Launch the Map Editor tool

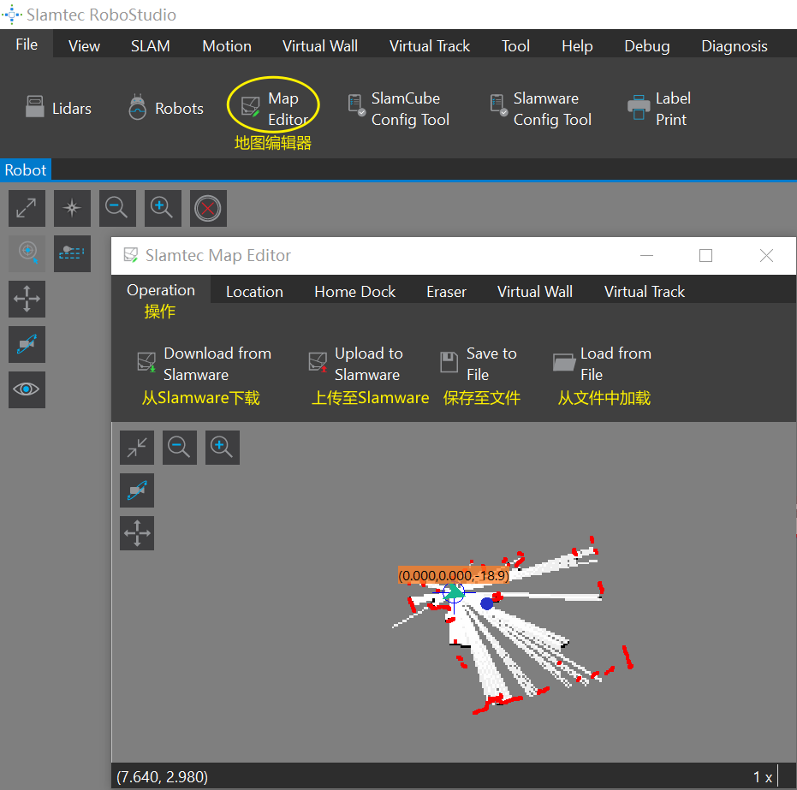coord(275,108)
